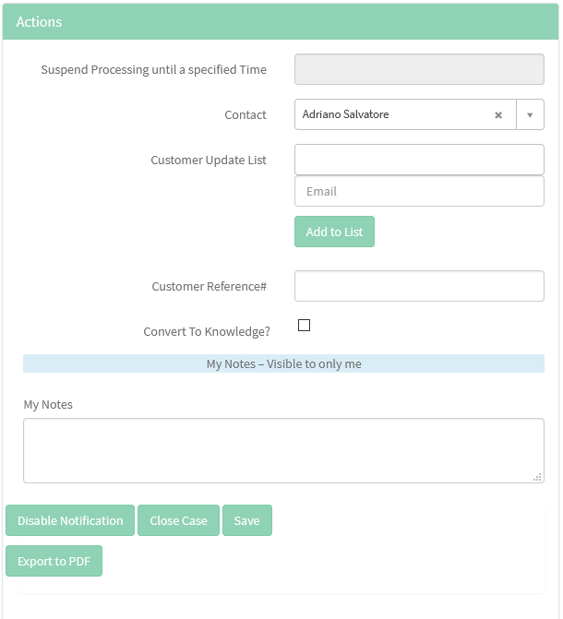Screen dimensions: 563x619
Task: Tick the Convert To Knowledge checkbox
Action: point(305,326)
